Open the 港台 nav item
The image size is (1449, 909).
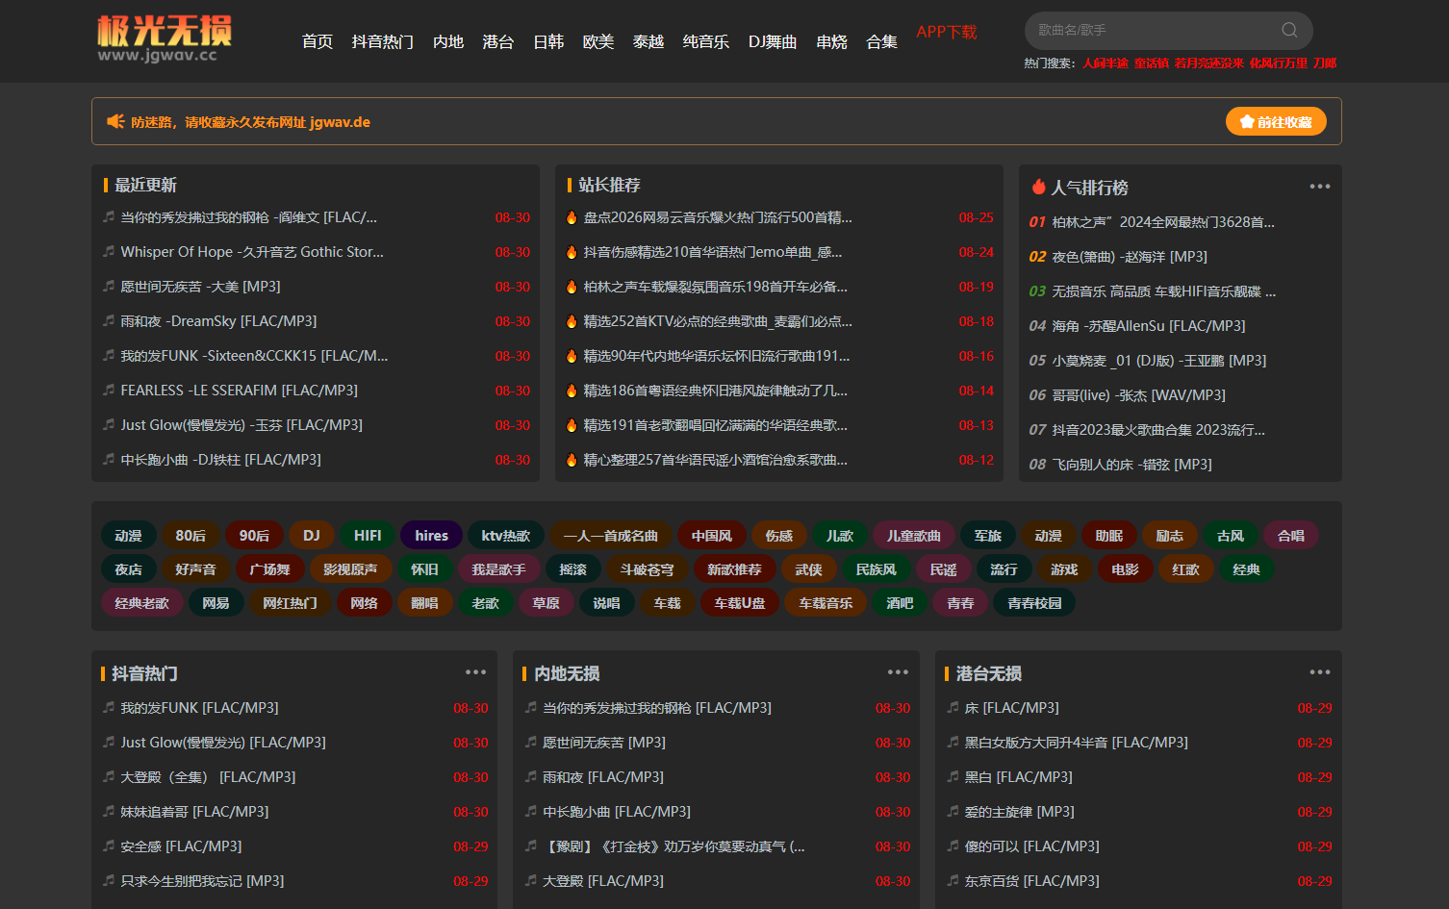point(498,41)
